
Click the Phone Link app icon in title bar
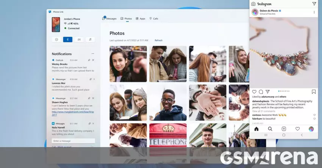pyautogui.click(x=50, y=12)
